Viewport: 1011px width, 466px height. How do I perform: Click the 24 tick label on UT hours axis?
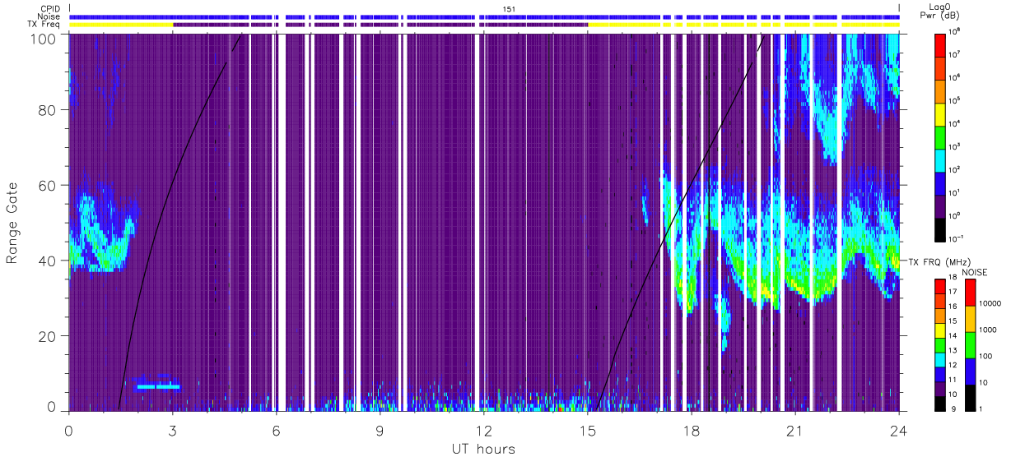899,431
